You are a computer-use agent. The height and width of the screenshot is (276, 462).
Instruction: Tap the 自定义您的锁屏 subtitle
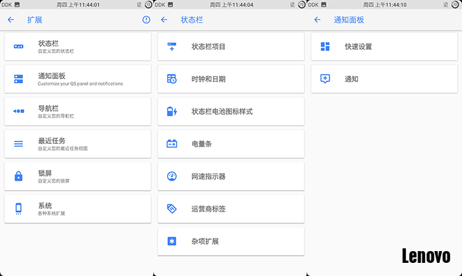(53, 181)
